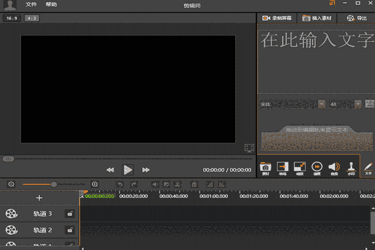This screenshot has height=250, width=375.
Task: Select the 缩放 (zoom) tool icon
Action: coord(300,167)
